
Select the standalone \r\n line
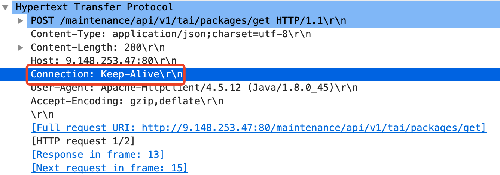pyautogui.click(x=42, y=114)
